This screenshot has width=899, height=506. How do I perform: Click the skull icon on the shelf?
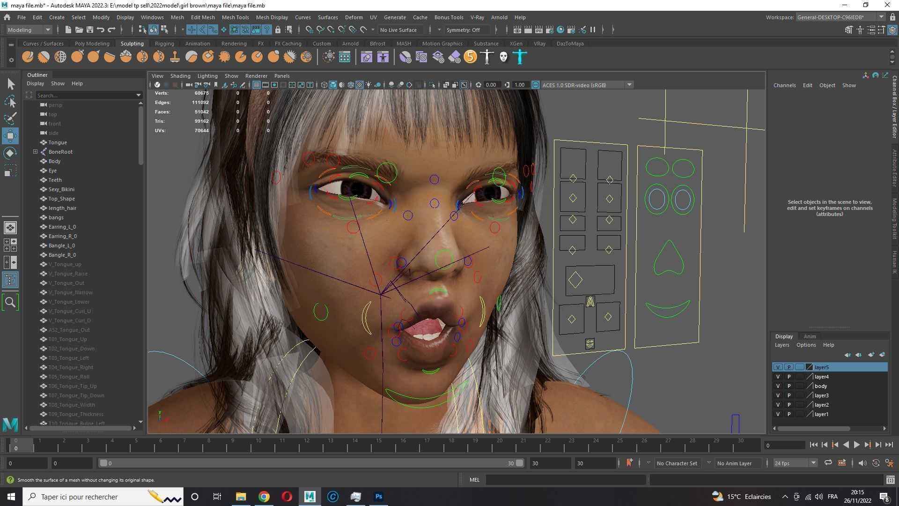click(503, 57)
